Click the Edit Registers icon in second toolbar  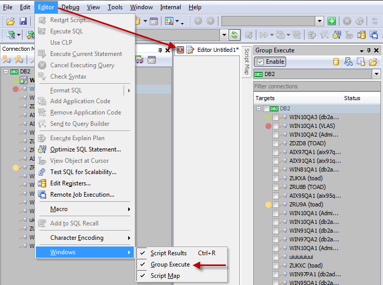361,35
